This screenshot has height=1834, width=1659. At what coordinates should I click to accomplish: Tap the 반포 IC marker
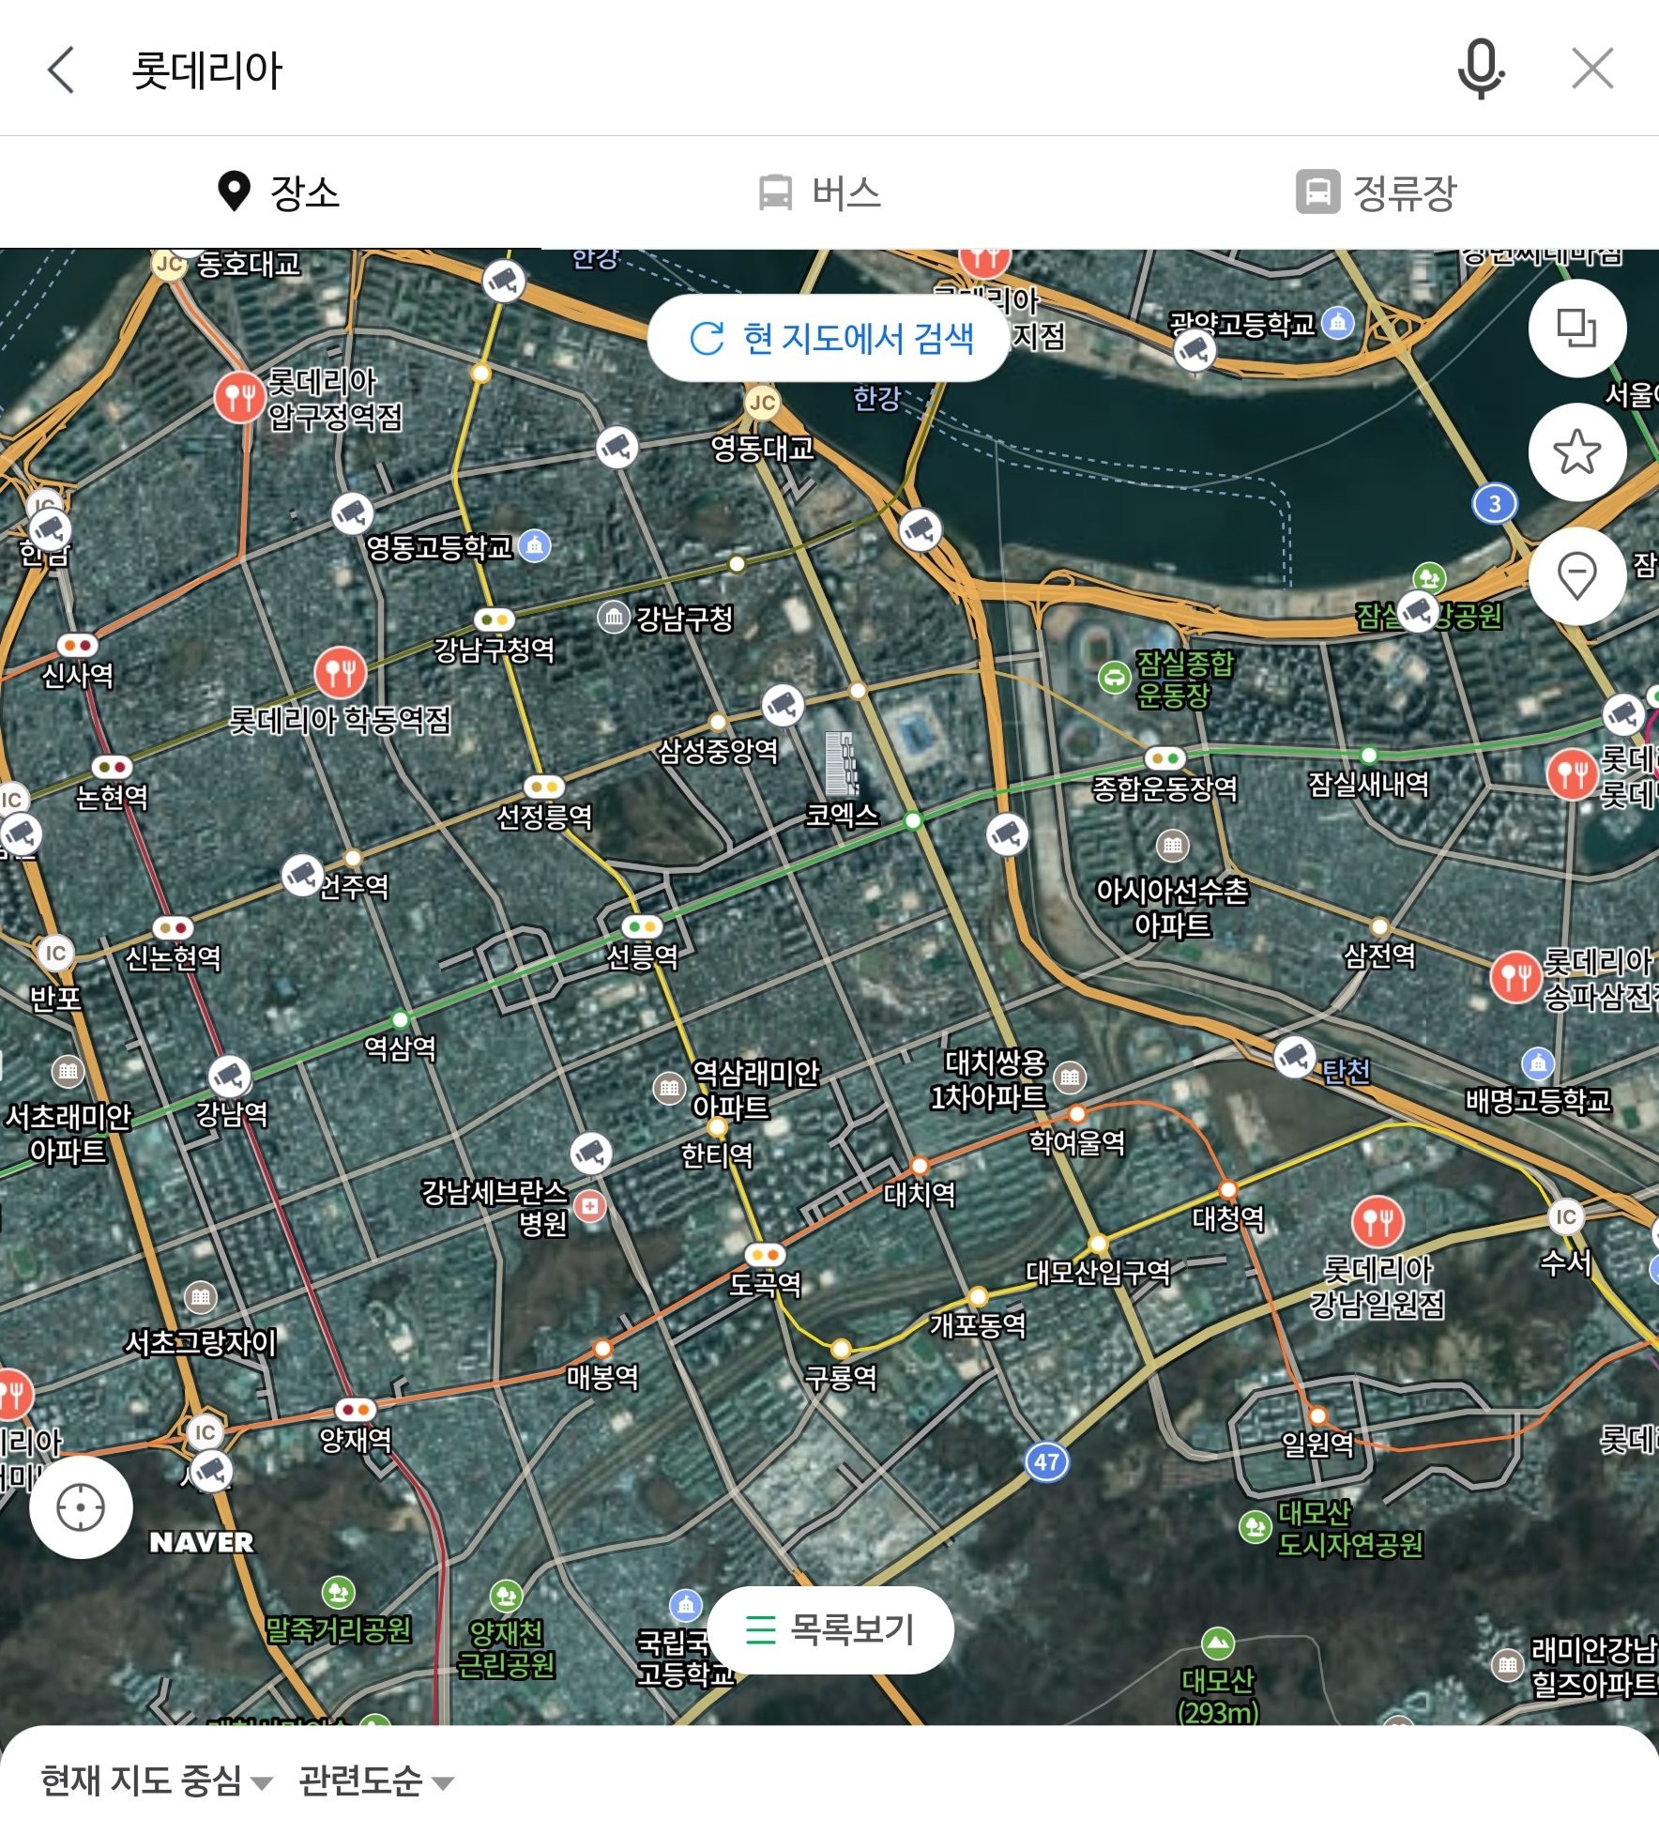(55, 954)
